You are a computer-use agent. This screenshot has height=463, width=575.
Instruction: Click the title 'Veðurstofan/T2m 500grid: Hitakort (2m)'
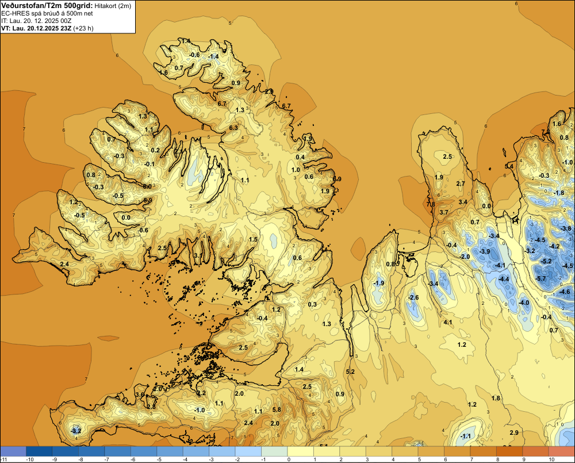coord(66,6)
